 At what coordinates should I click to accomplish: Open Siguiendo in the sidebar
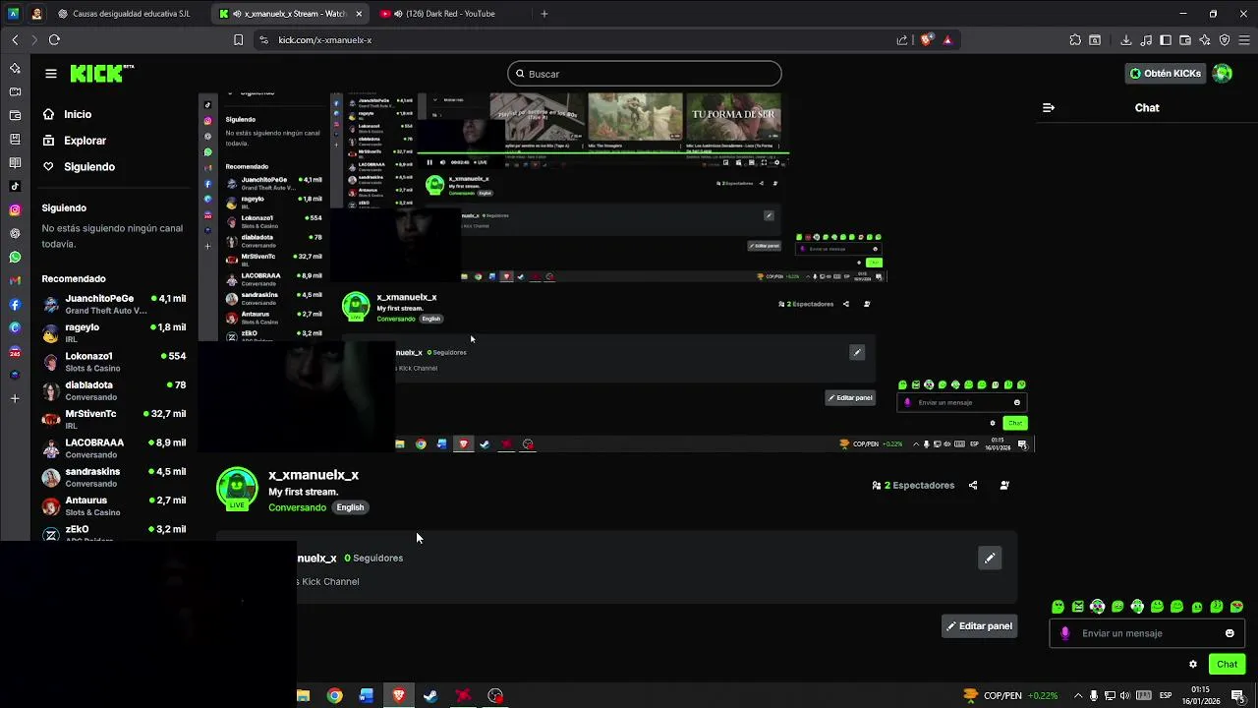pyautogui.click(x=79, y=167)
